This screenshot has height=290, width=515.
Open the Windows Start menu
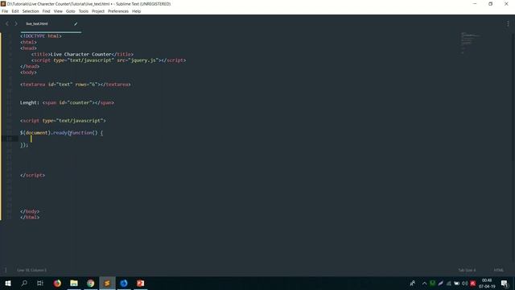8,283
